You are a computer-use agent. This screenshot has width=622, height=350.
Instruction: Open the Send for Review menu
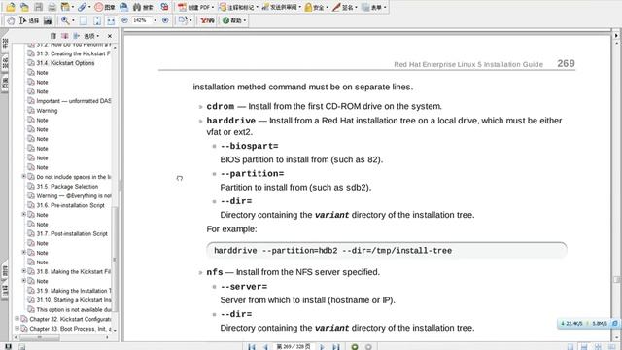pyautogui.click(x=282, y=7)
